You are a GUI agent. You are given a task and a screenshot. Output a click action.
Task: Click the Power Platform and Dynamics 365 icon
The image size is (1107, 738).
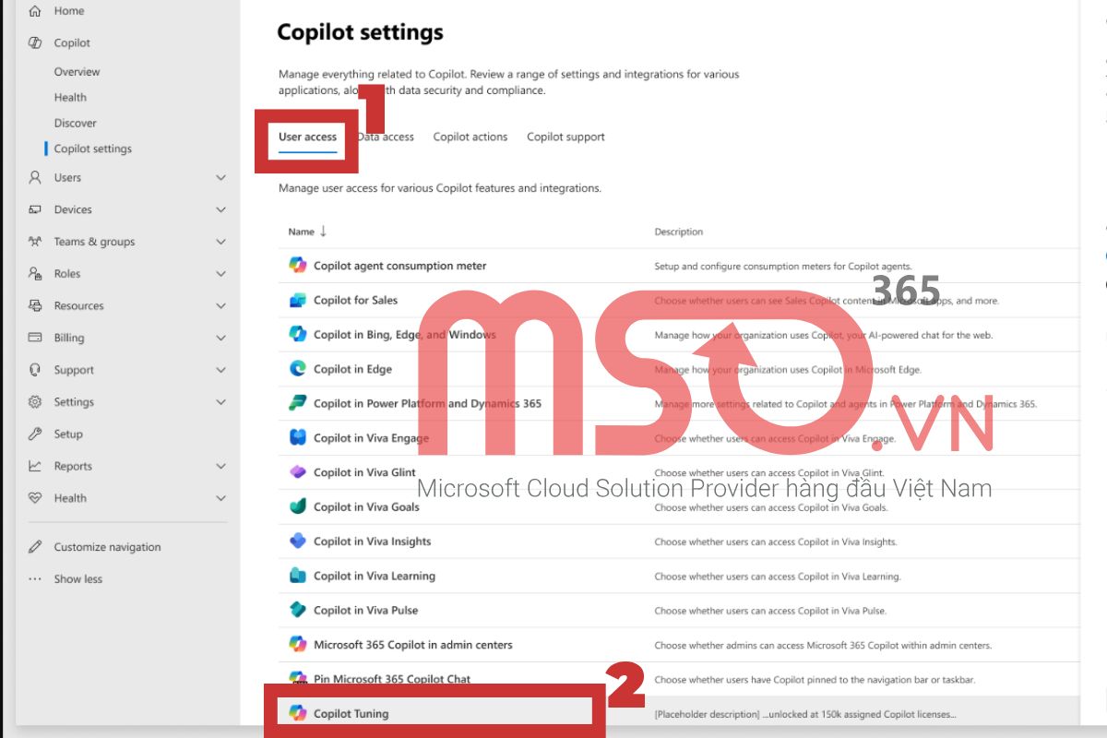(x=297, y=403)
